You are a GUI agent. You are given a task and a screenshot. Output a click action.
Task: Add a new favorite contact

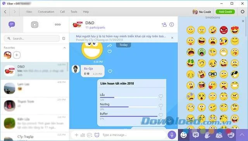tap(17, 55)
